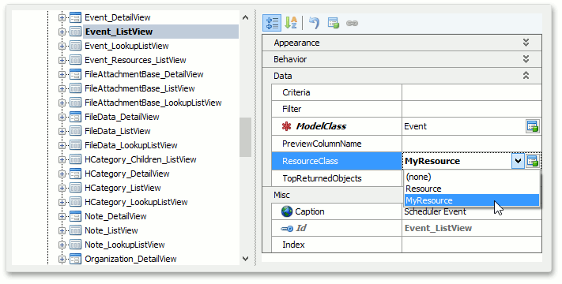Click the FileAttachmentBase_DetailView node icon

(x=75, y=74)
